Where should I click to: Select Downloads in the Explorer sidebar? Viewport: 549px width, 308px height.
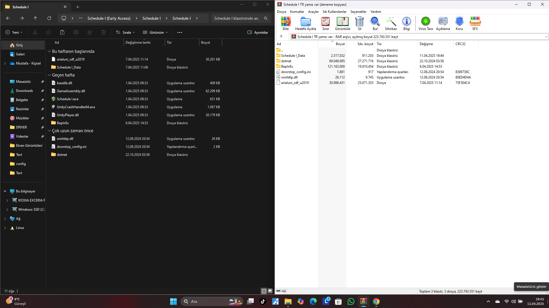tap(24, 91)
